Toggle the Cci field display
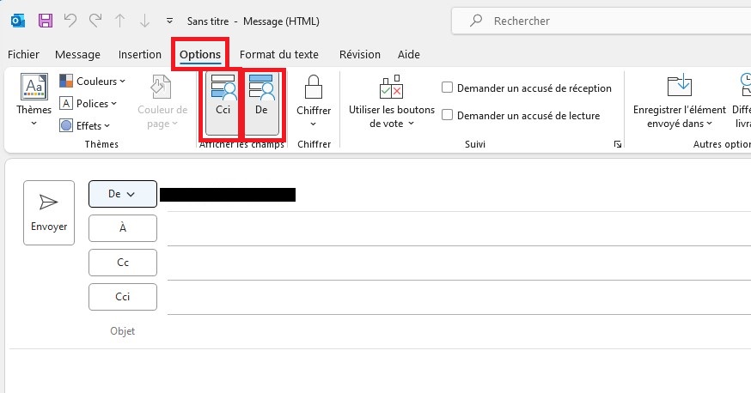Screen dimensions: 751x393 tap(223, 102)
